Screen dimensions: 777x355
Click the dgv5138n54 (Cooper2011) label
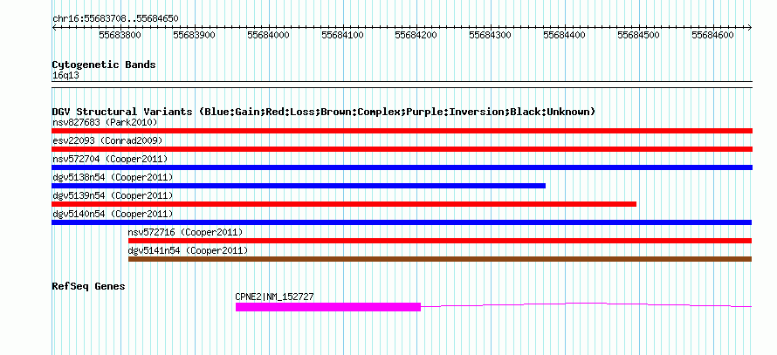click(x=113, y=177)
